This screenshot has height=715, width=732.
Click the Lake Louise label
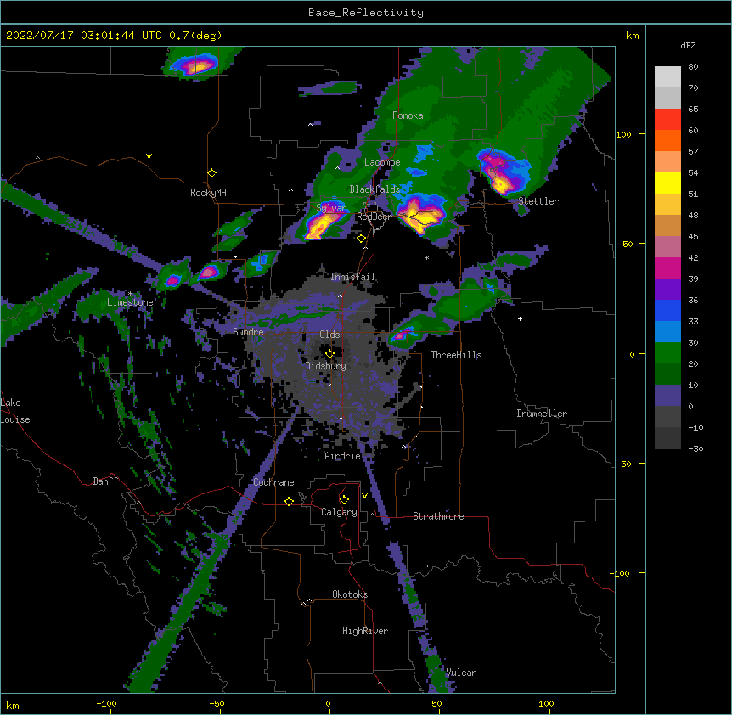14,411
